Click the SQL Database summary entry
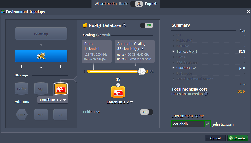The height and width of the screenshot is (143, 251). tap(208, 62)
